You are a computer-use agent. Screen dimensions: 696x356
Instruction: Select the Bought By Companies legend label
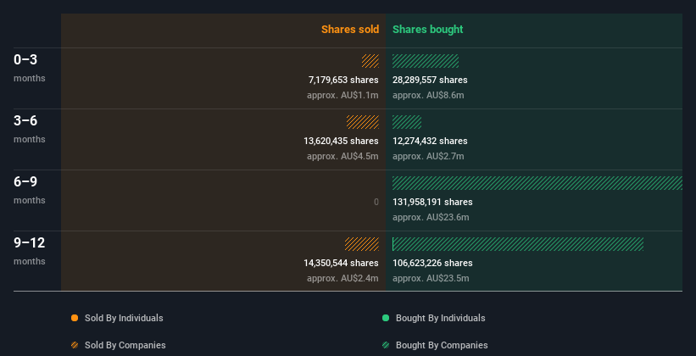442,345
